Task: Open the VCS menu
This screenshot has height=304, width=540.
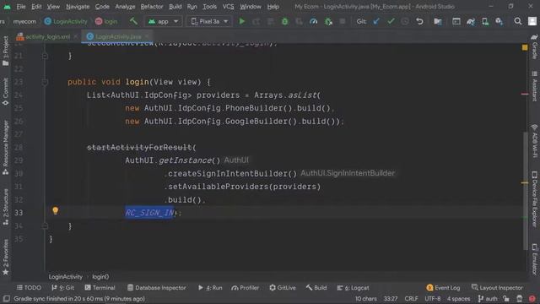Action: point(228,7)
